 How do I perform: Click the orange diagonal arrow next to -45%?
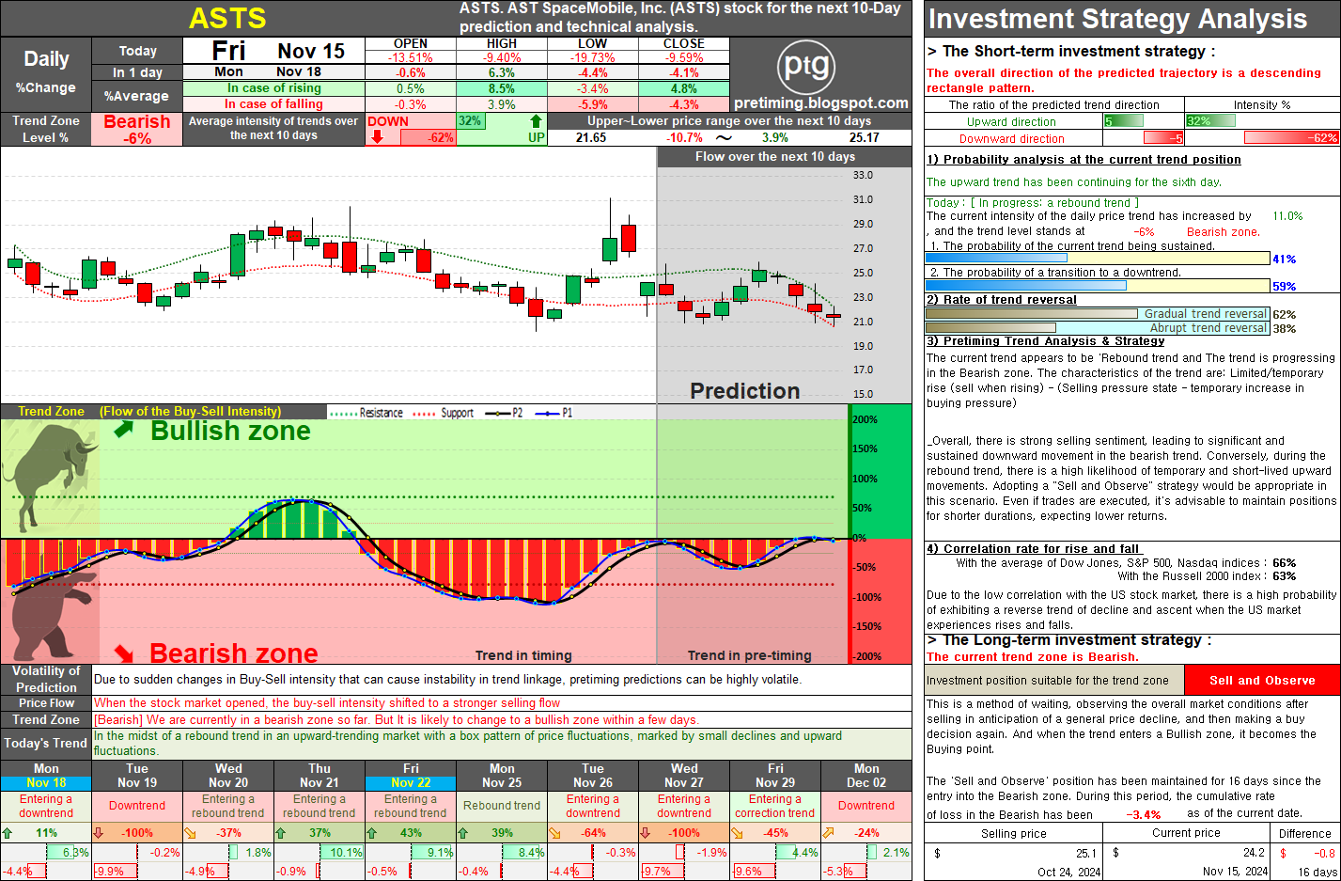736,833
